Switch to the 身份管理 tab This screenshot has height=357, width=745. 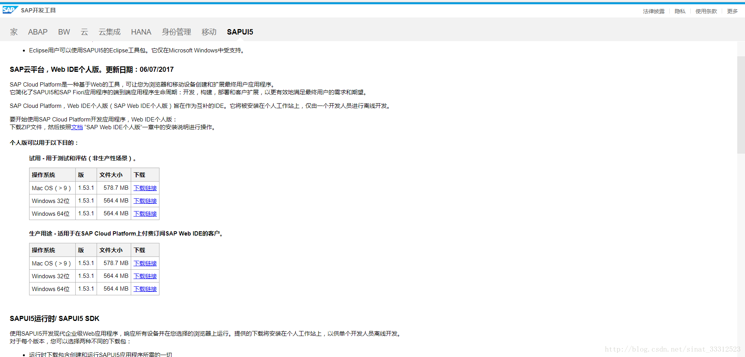[x=177, y=32]
